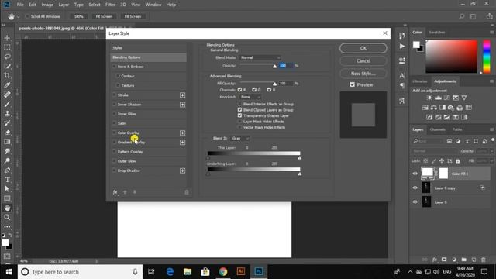Select the Clone Stamp tool

click(7, 114)
